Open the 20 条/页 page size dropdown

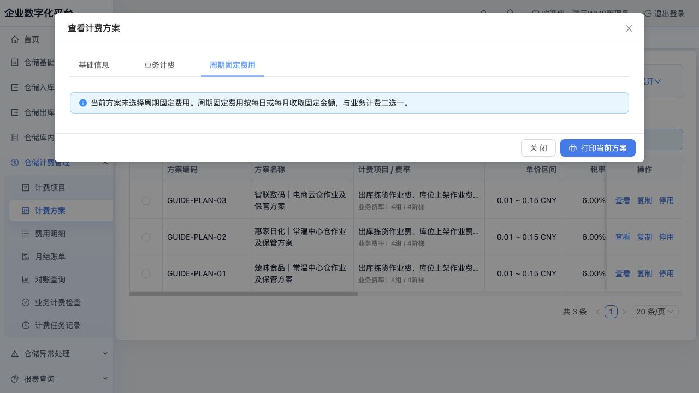click(655, 312)
